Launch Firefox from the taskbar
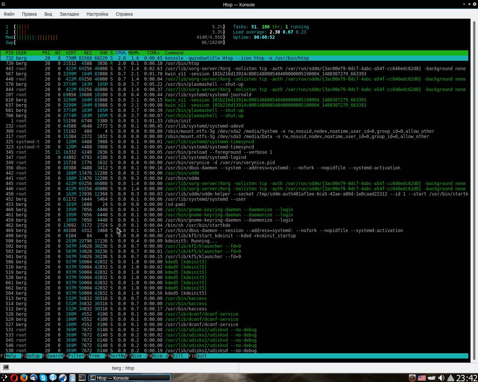 [x=24, y=378]
